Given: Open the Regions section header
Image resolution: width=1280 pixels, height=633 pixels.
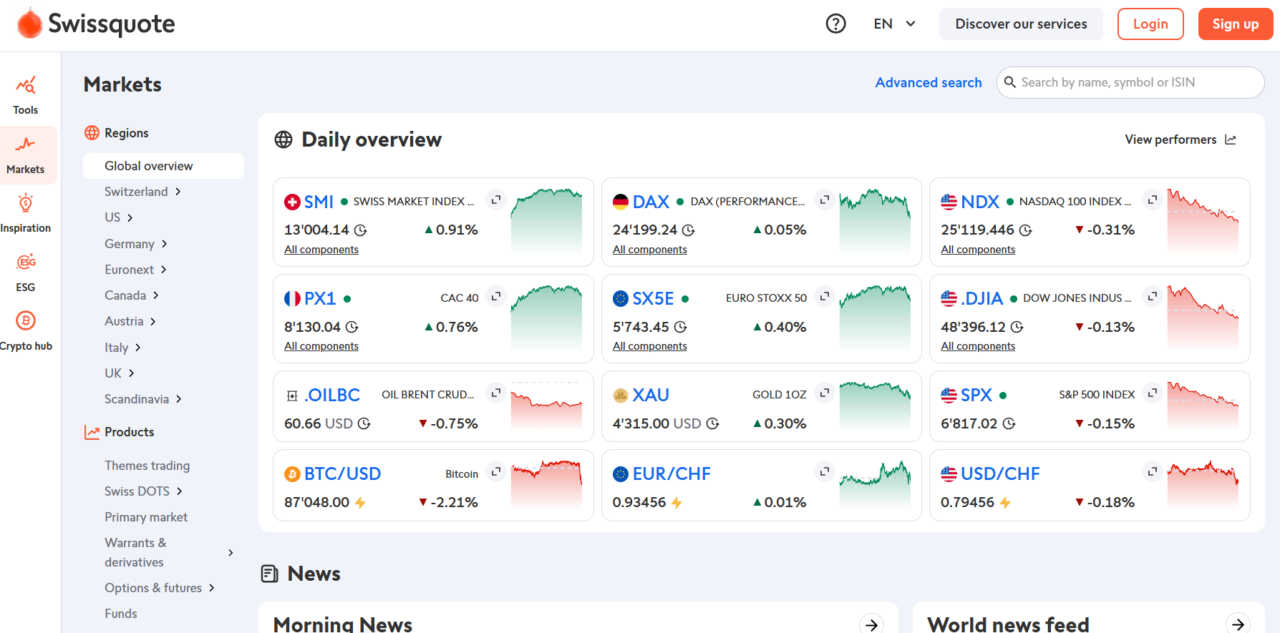Looking at the screenshot, I should pos(117,133).
